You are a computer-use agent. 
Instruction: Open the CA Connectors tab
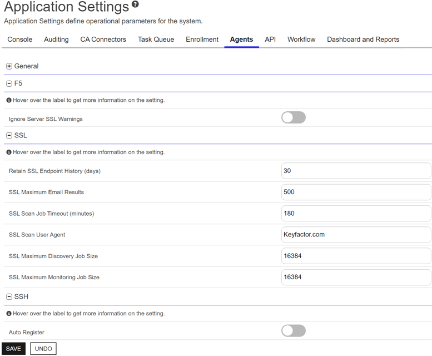pyautogui.click(x=103, y=39)
